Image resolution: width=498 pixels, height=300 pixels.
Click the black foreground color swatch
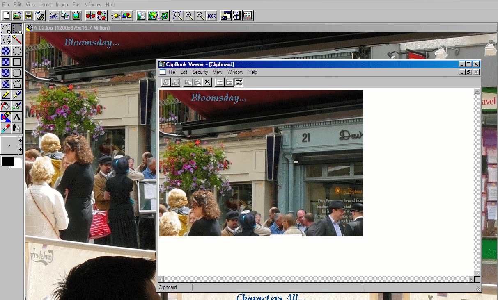(x=7, y=161)
